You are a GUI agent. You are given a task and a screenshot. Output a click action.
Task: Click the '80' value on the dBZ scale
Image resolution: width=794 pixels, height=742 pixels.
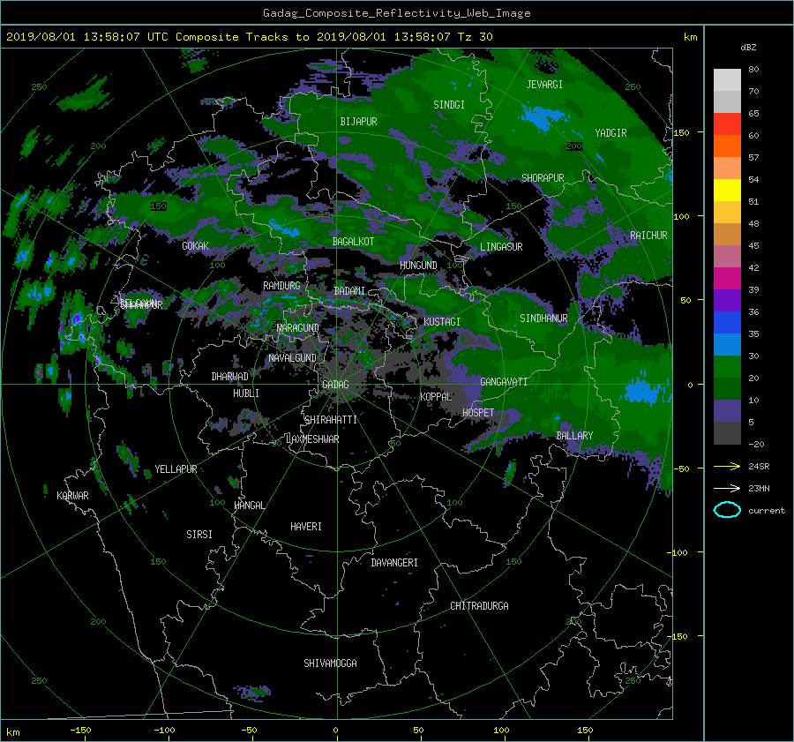point(753,70)
